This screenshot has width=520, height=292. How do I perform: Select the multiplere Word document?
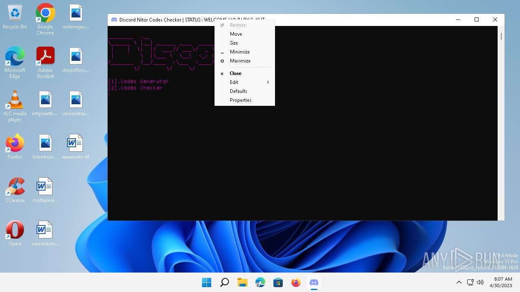pyautogui.click(x=45, y=191)
